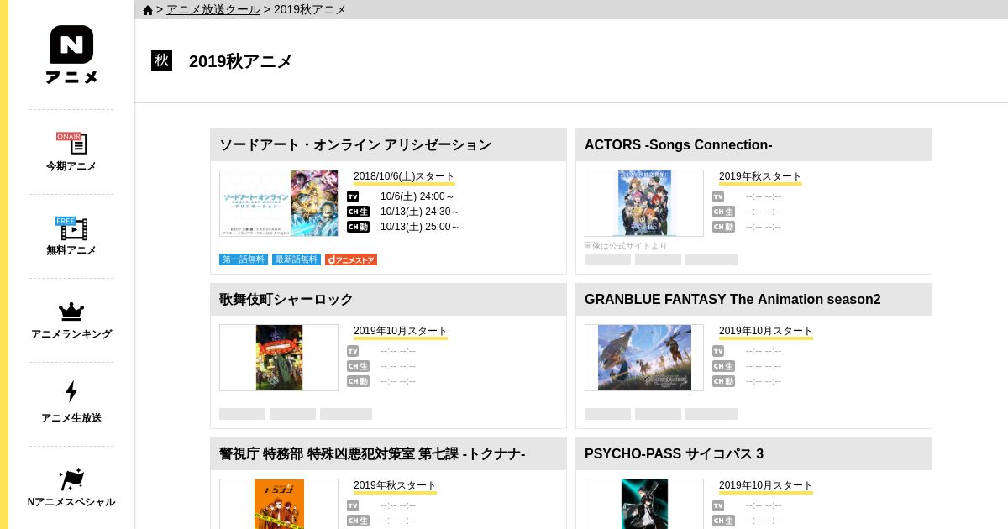The height and width of the screenshot is (529, 1008).
Task: Open the ACTORS -Songs Connection- title
Action: coord(679,144)
